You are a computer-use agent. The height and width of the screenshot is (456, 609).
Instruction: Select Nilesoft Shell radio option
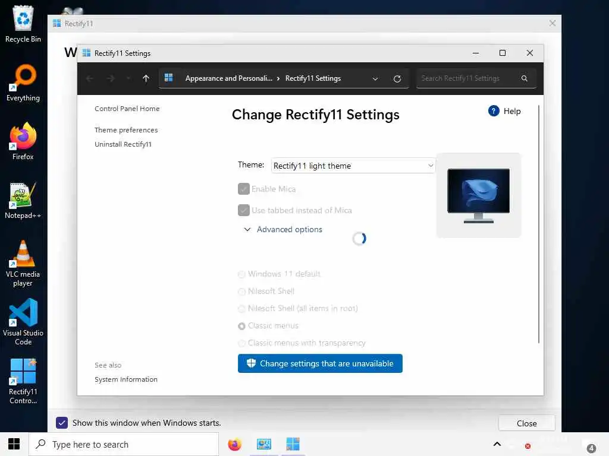coord(241,292)
